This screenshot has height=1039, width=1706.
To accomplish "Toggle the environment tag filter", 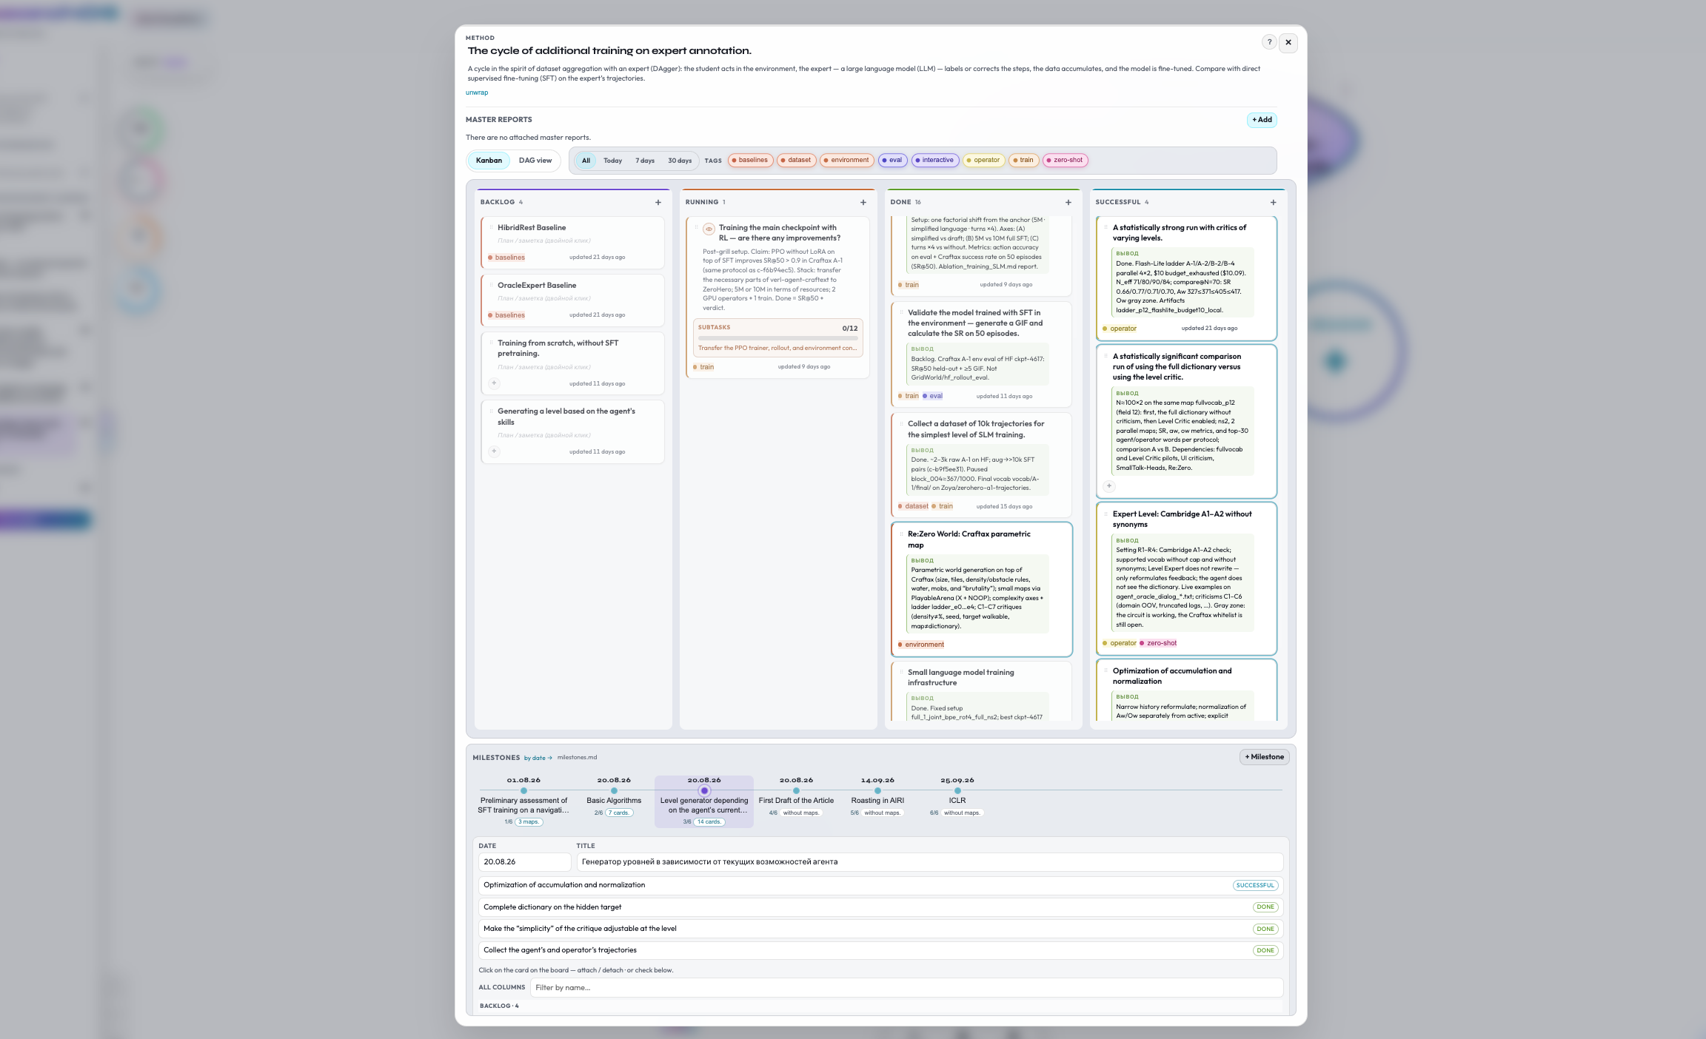I will click(x=847, y=160).
